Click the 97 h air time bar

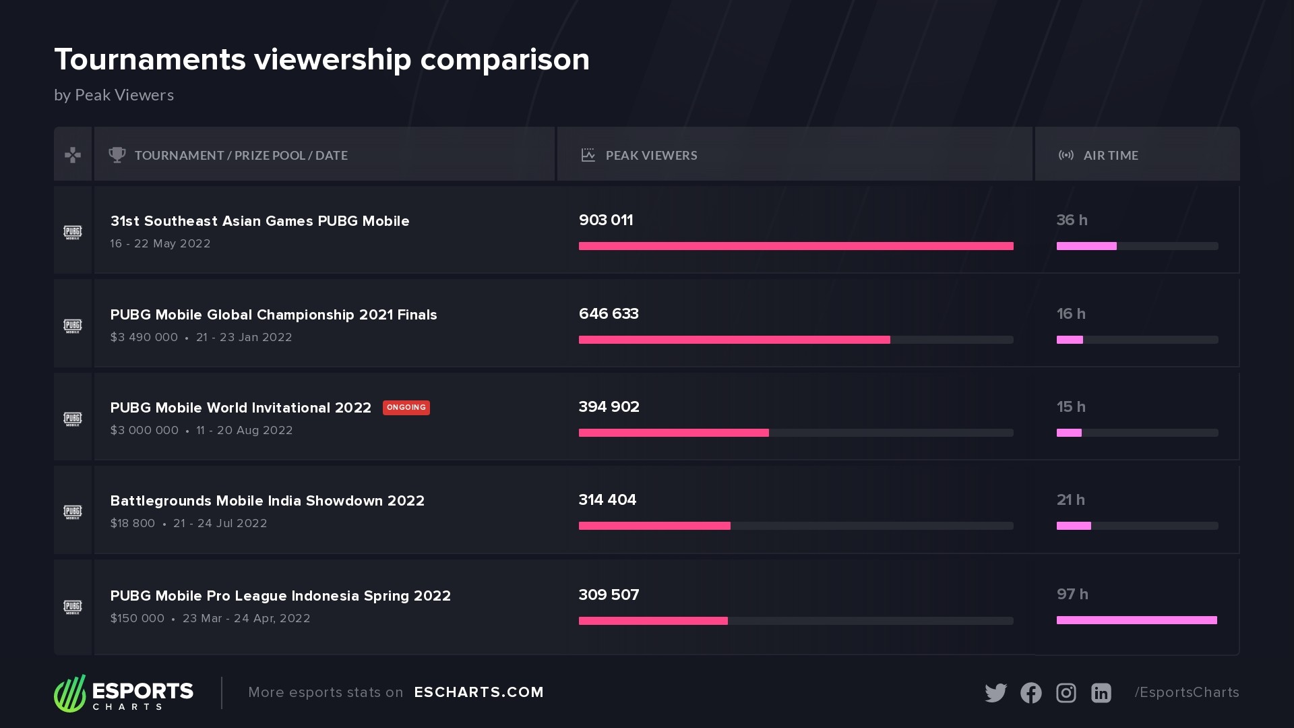click(1136, 620)
